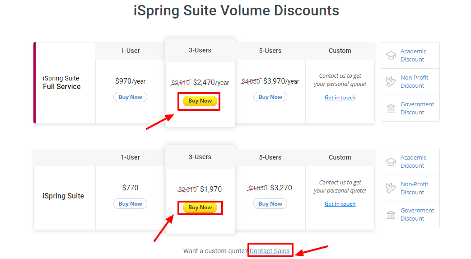Open Get in touch link for Full Service
Viewport: 471px width, 259px height.
coord(340,98)
